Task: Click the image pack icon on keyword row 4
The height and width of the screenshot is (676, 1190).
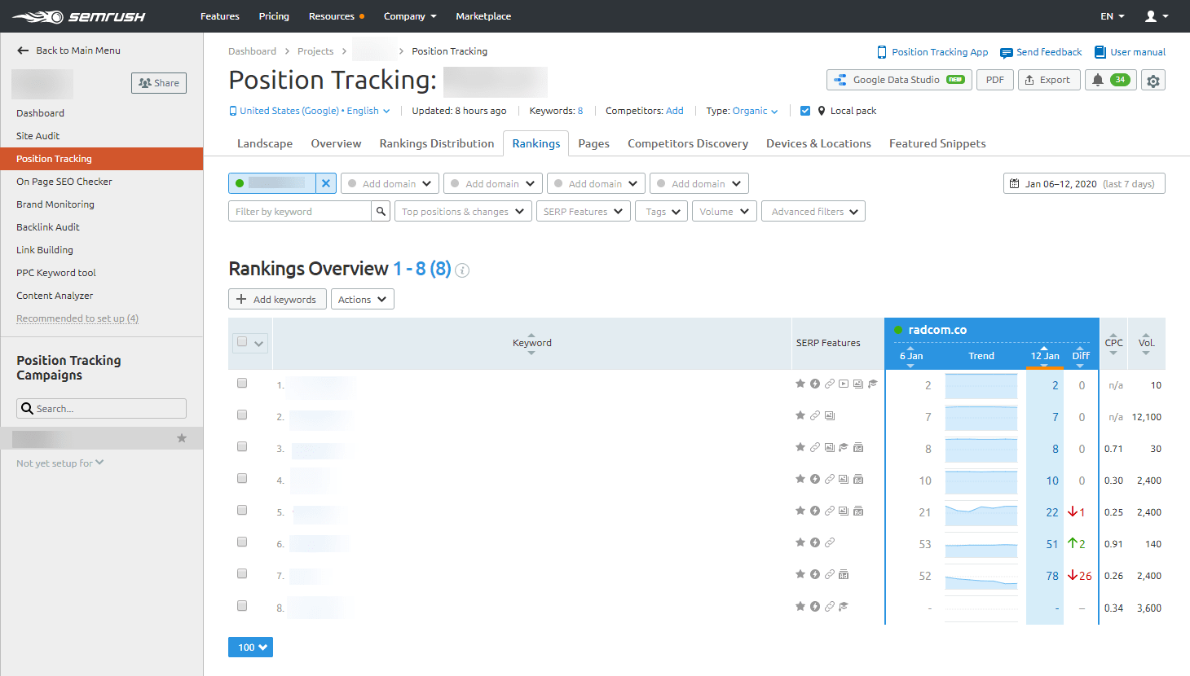Action: tap(842, 479)
